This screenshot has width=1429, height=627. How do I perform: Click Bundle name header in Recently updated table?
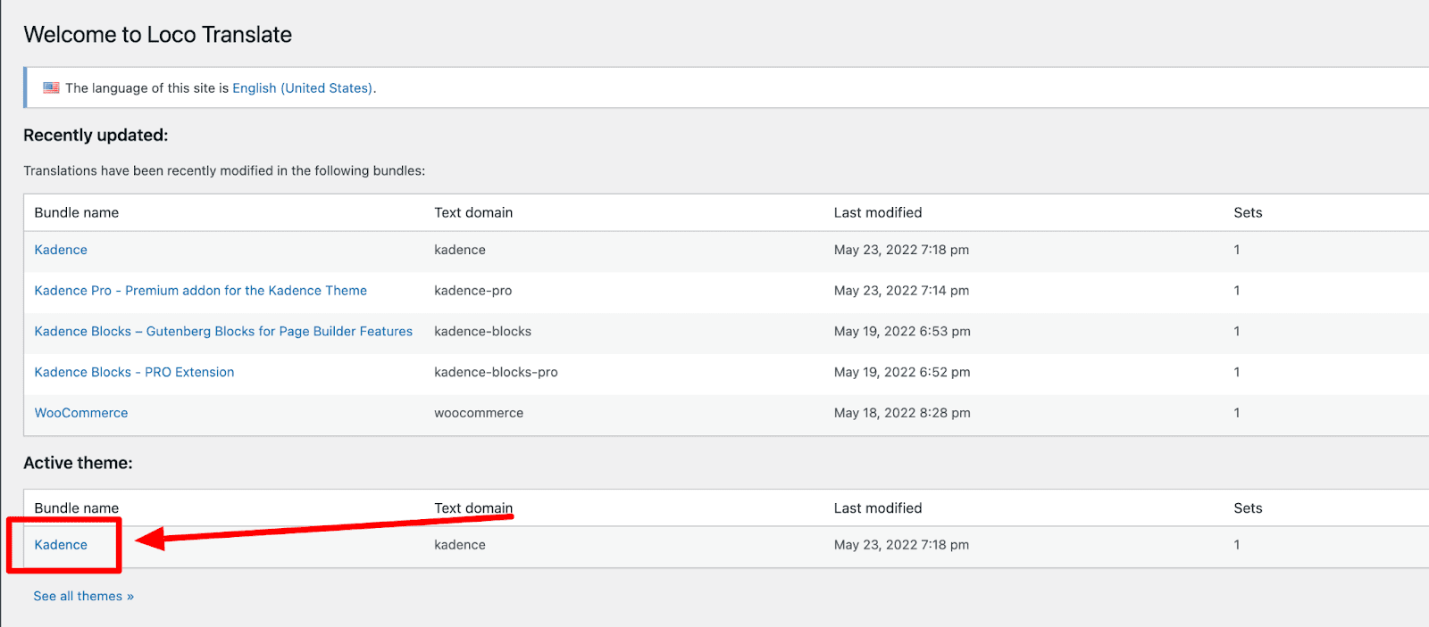click(77, 212)
